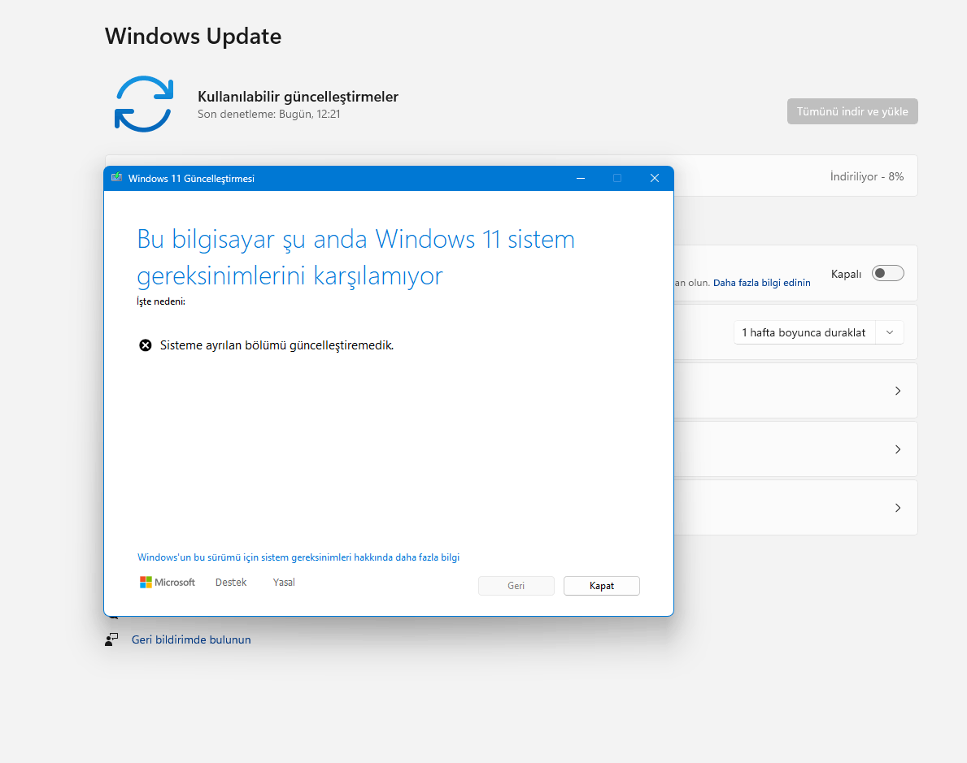
Task: Minimize the Windows 11 Güncelleştirmesi dialog
Action: click(581, 178)
